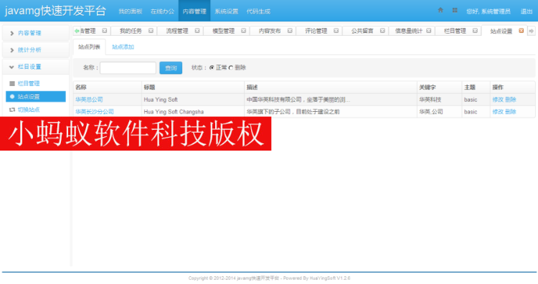Click 删除 for 华英总公司 row
Screen dimensions: 538x284
[511, 100]
